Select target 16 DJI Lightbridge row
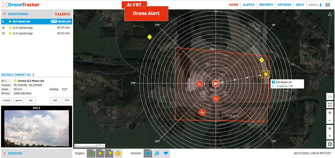 [36, 33]
